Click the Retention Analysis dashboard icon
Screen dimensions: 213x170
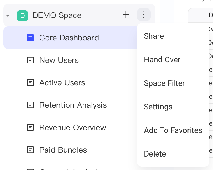[30, 105]
